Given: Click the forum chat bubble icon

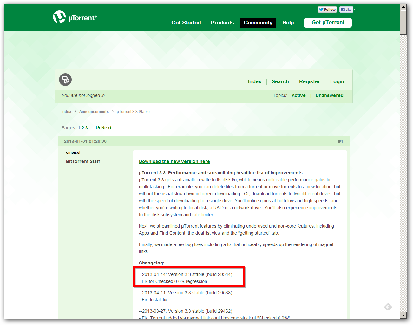Looking at the screenshot, I should [65, 80].
